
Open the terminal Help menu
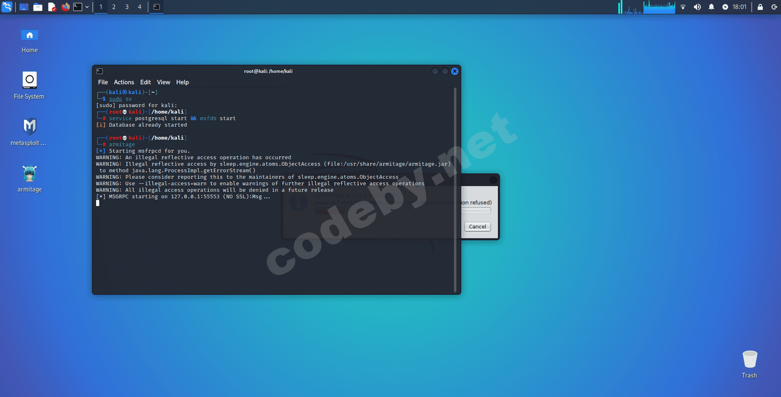(x=183, y=82)
